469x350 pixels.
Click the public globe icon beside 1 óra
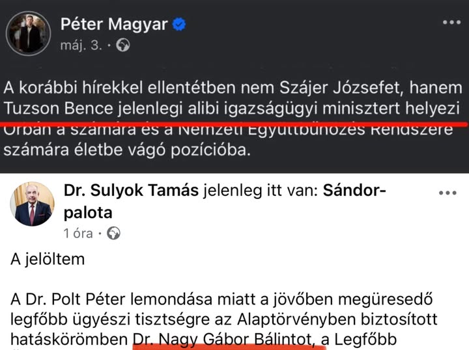[x=113, y=233]
